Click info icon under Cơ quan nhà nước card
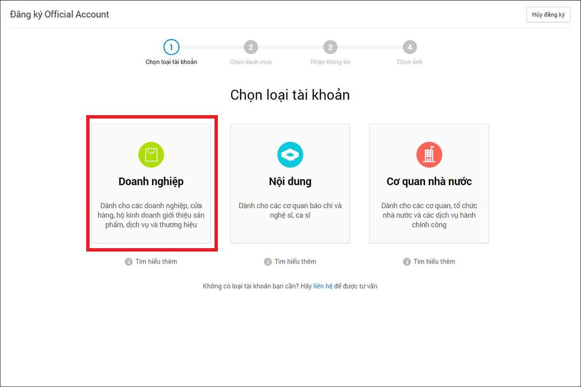Screen dimensions: 581x387 point(407,262)
